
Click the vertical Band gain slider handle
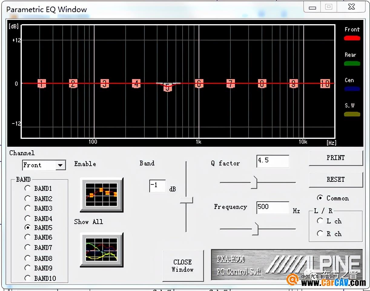click(x=186, y=200)
